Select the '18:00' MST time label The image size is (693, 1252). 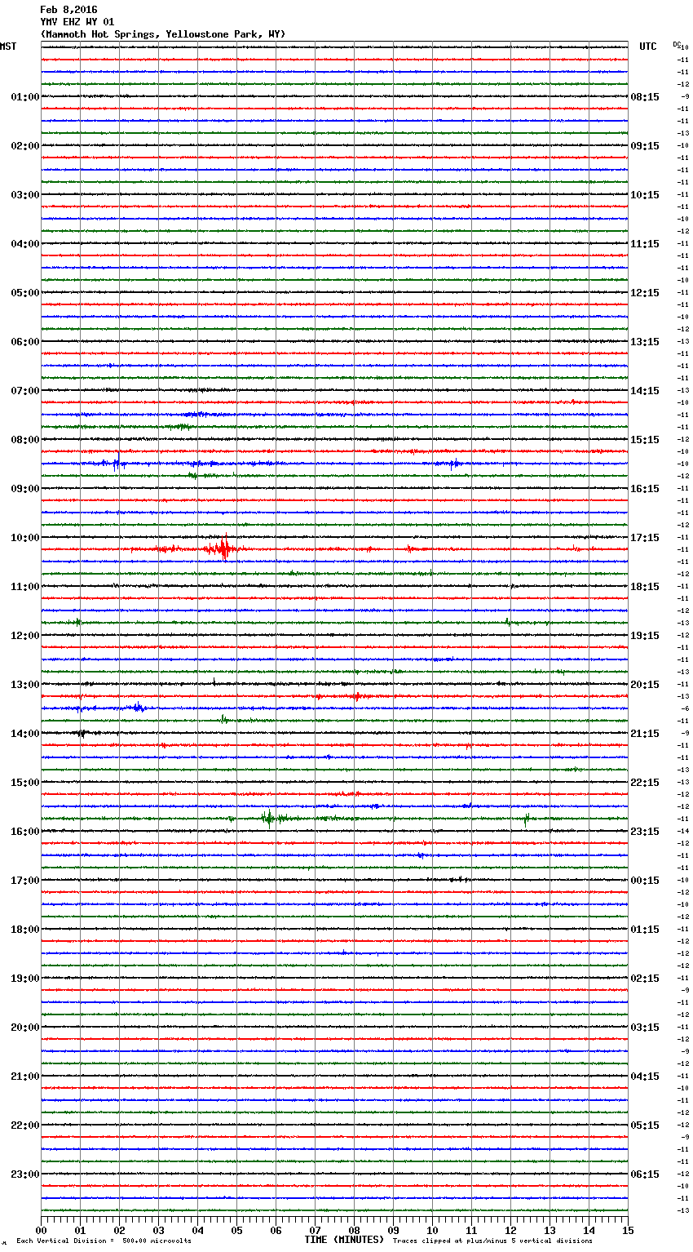[x=25, y=930]
